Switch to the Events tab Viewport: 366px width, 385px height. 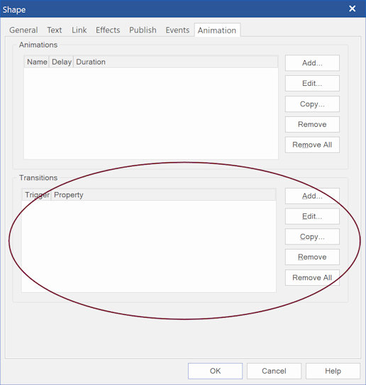[x=177, y=30]
